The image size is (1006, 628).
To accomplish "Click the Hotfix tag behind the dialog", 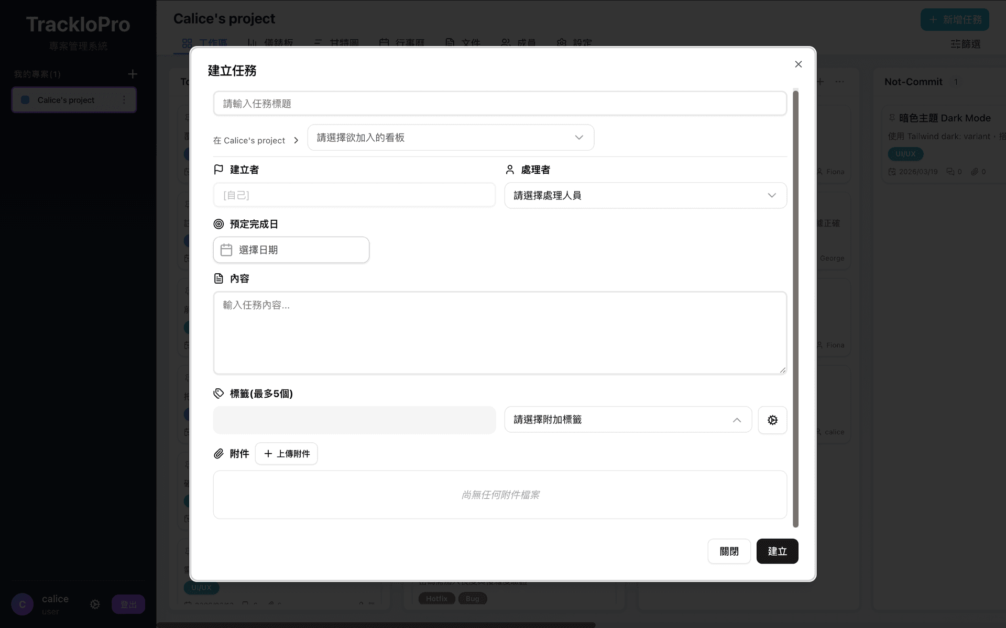I will (x=436, y=599).
